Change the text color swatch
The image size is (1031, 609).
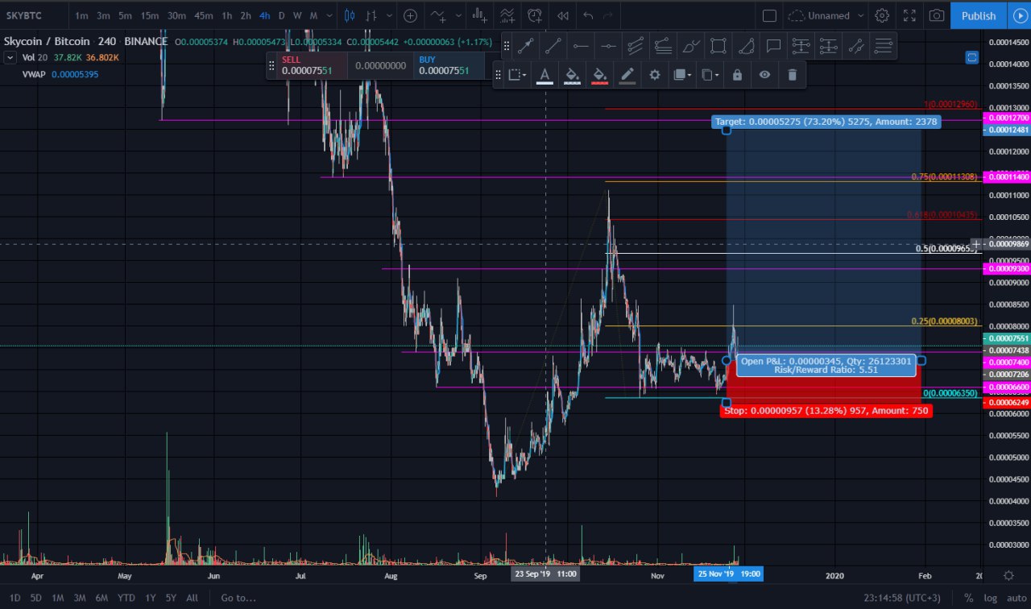coord(544,75)
